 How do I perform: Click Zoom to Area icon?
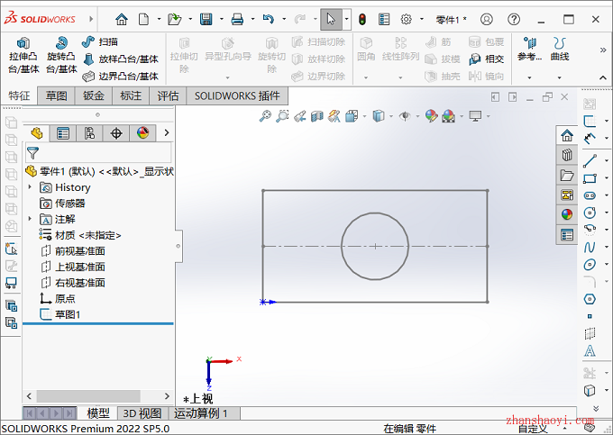pos(282,116)
